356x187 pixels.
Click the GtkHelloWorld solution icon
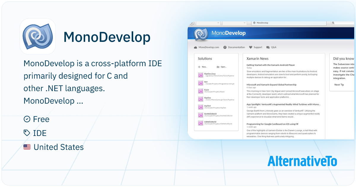point(200,123)
